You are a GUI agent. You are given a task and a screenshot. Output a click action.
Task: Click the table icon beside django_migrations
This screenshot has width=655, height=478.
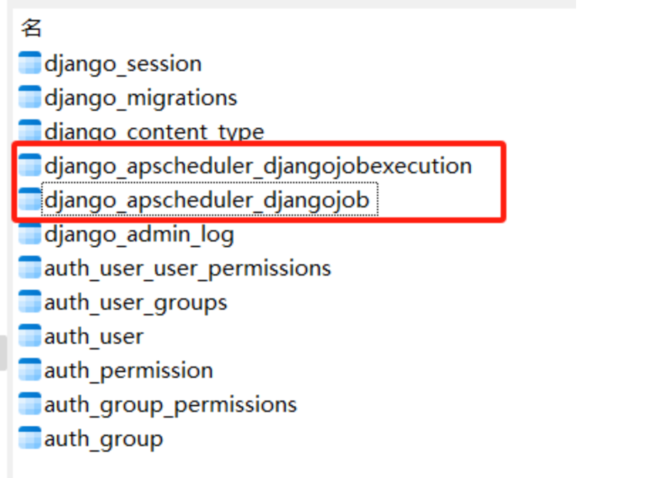pos(29,97)
